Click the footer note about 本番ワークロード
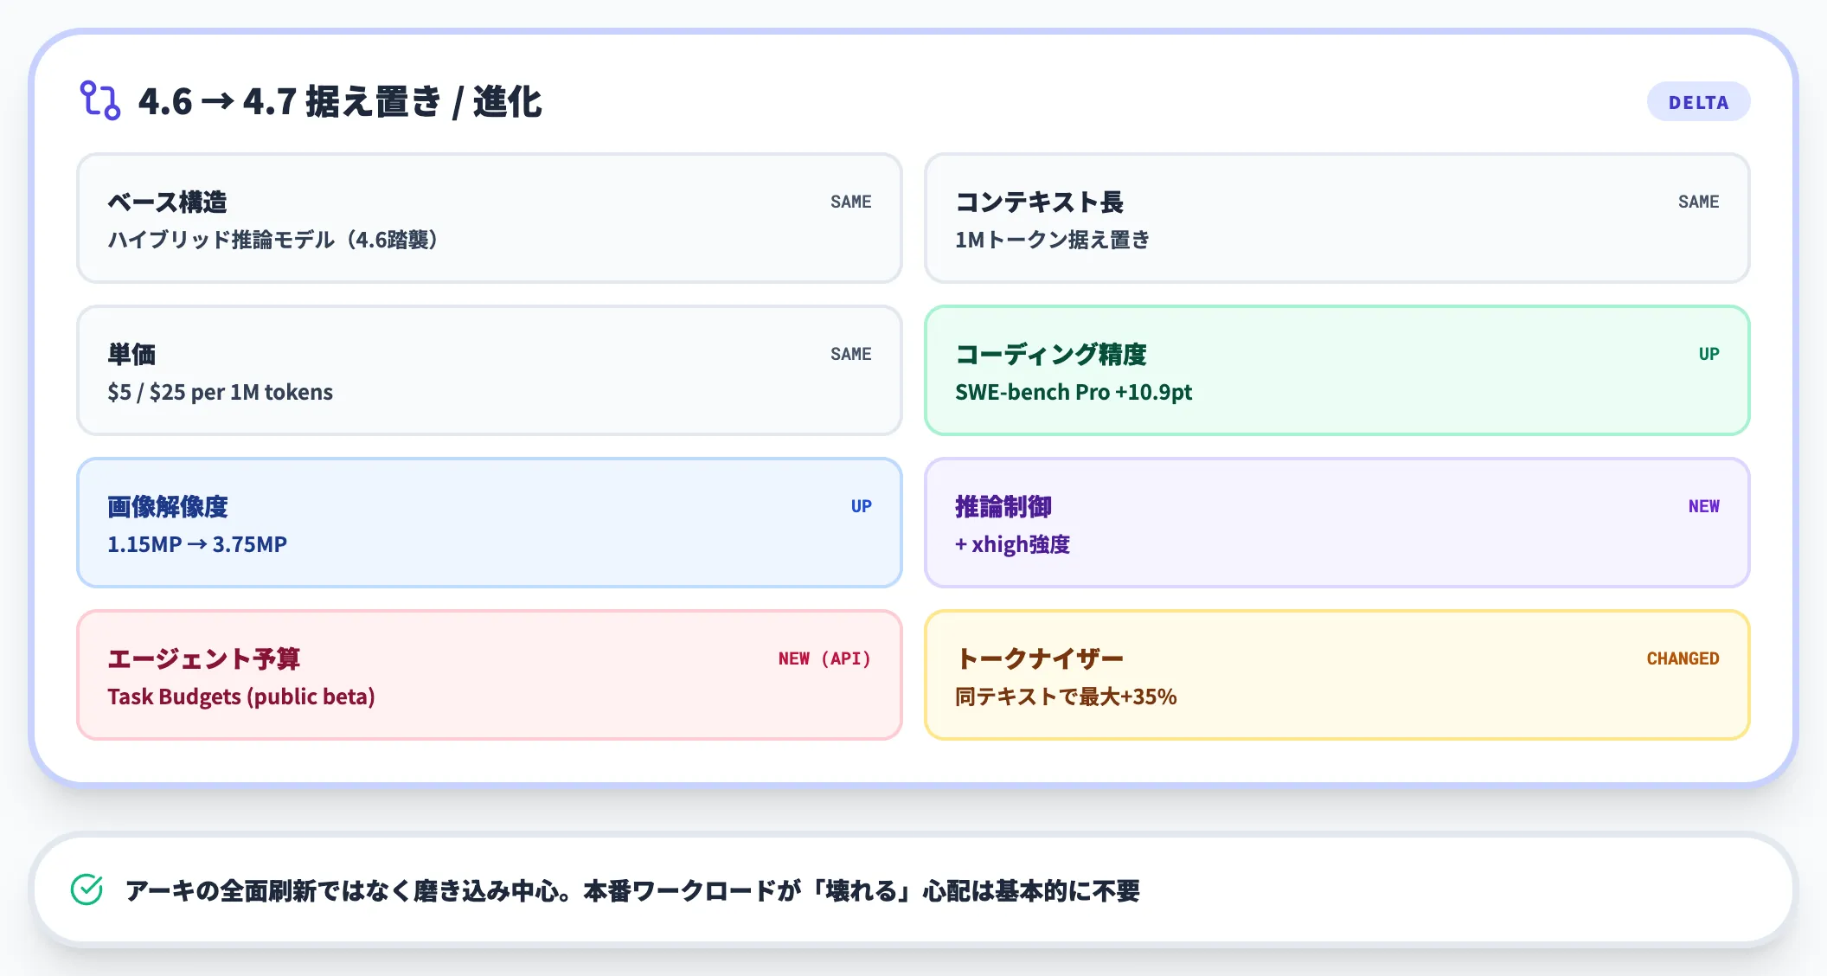This screenshot has width=1827, height=976. 634,889
